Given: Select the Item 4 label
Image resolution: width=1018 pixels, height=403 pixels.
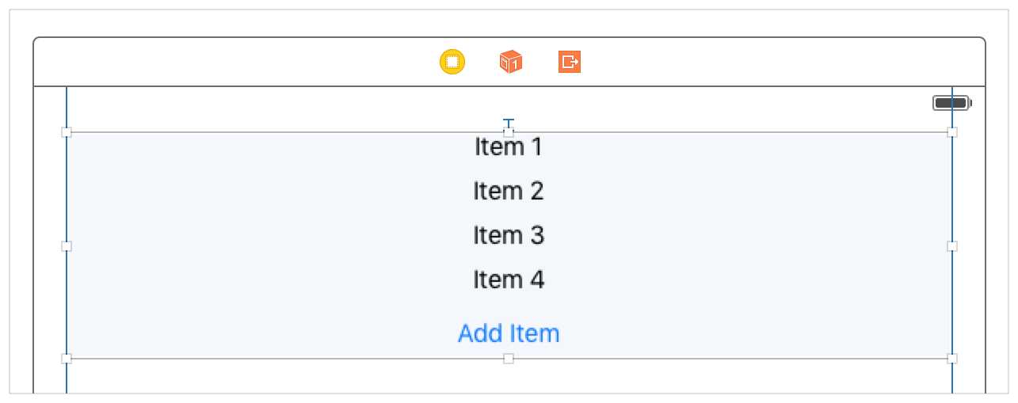Looking at the screenshot, I should tap(509, 279).
